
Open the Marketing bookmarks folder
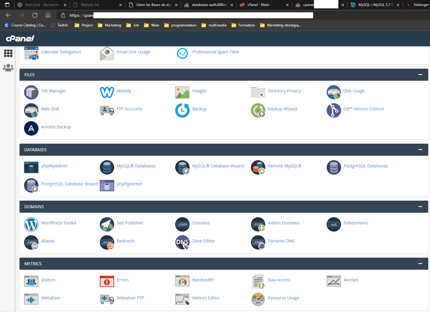[x=109, y=25]
